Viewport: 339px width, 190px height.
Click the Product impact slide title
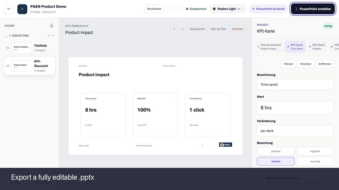click(x=94, y=75)
